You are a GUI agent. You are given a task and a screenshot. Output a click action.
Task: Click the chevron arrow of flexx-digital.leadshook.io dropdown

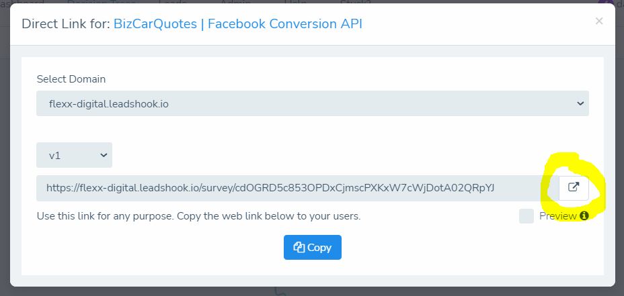tap(580, 103)
